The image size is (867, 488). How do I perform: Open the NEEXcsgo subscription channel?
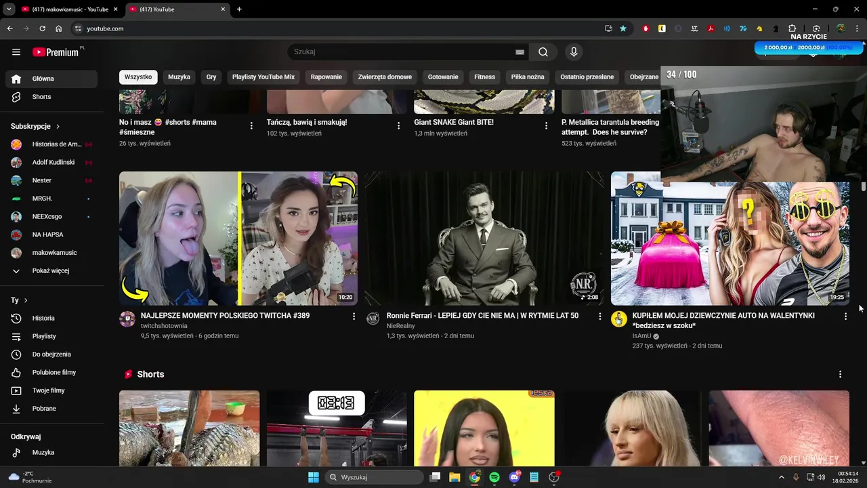(51, 217)
